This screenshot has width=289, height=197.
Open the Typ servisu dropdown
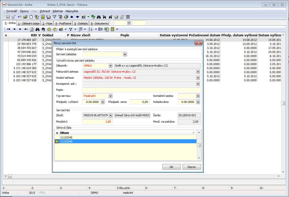pos(110,96)
